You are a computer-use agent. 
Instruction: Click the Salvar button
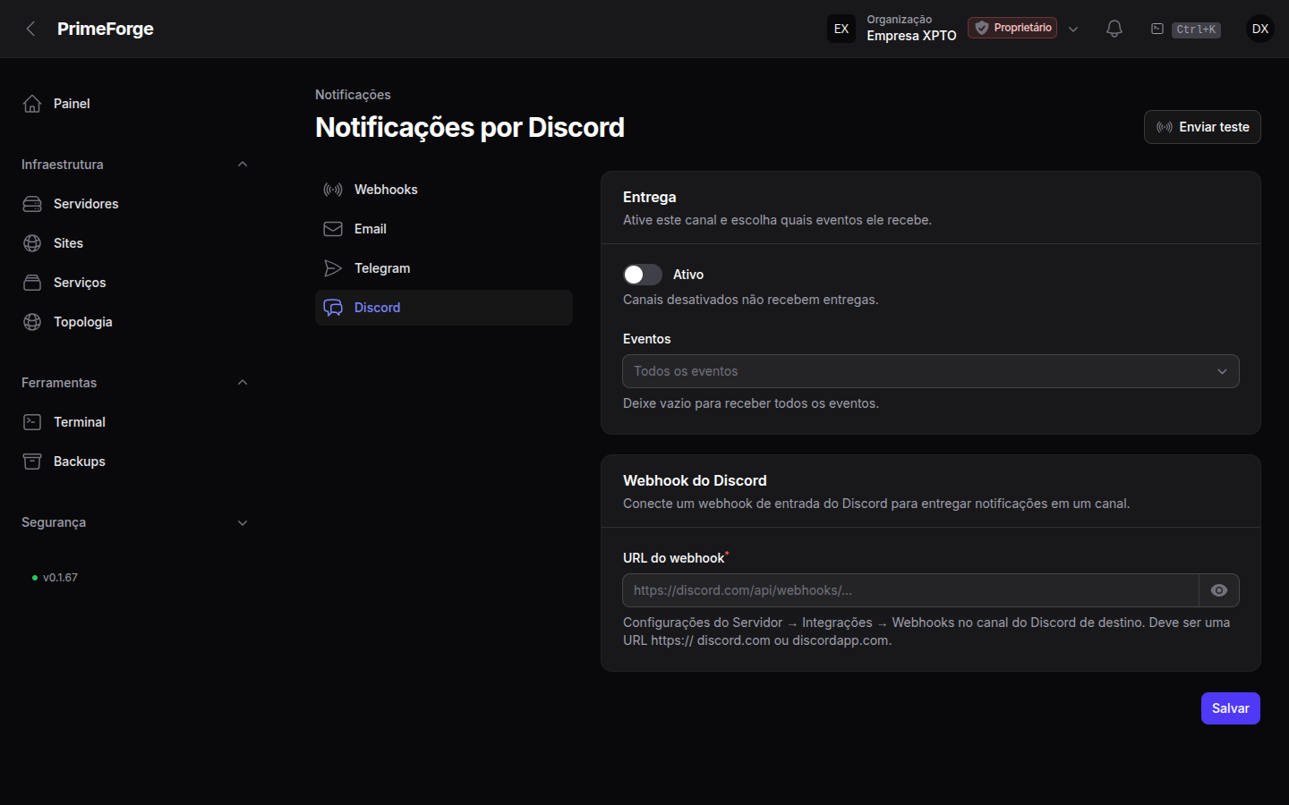(x=1231, y=708)
